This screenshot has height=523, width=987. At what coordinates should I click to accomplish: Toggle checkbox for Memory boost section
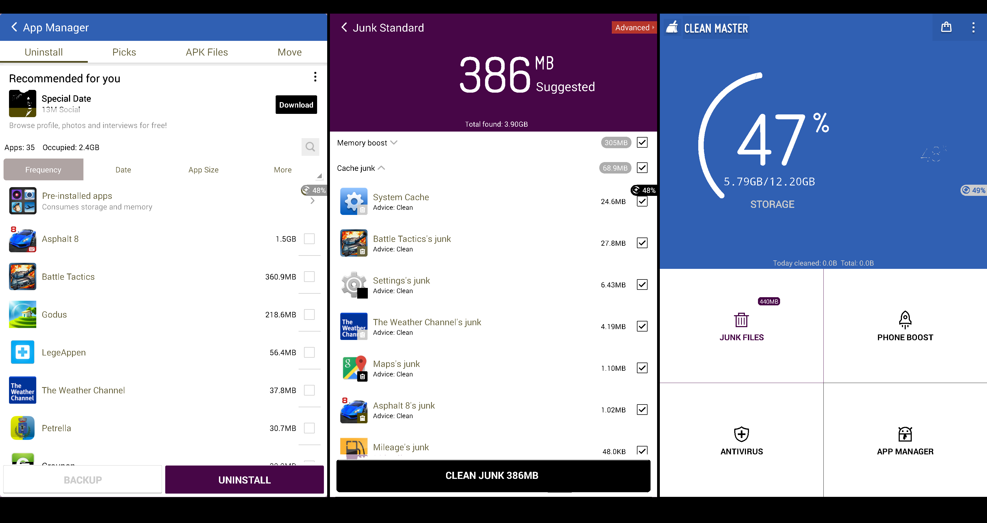tap(642, 142)
